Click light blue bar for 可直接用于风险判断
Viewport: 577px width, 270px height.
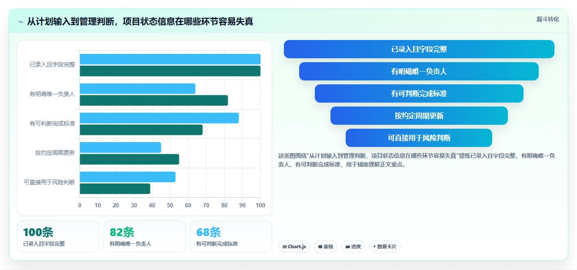(x=127, y=177)
